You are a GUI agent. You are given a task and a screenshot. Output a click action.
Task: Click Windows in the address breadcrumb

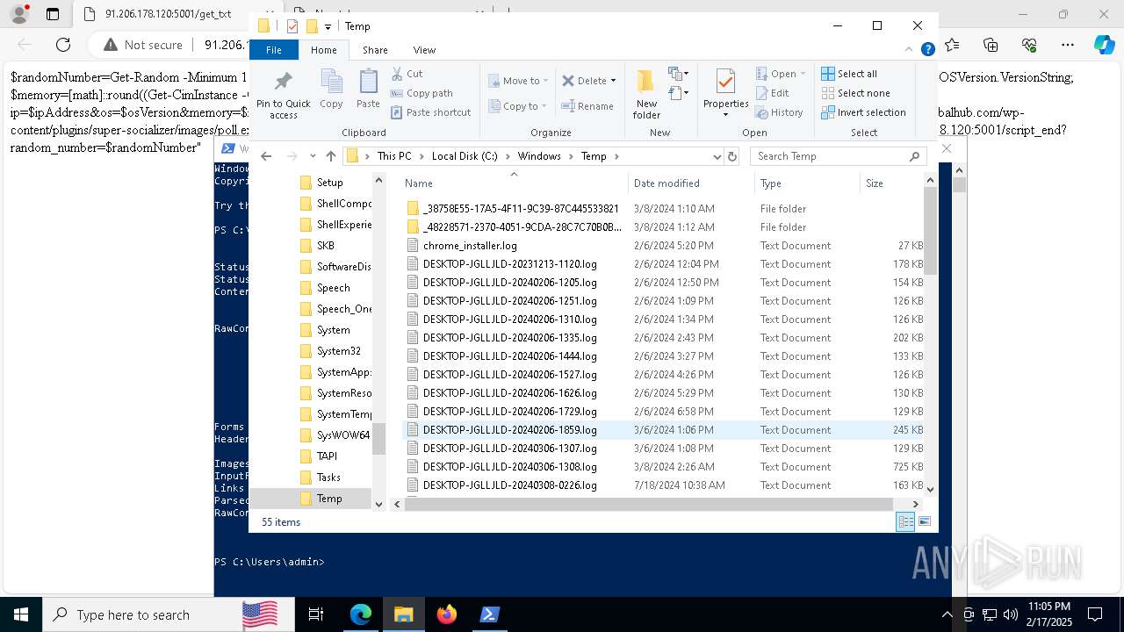[x=539, y=156]
